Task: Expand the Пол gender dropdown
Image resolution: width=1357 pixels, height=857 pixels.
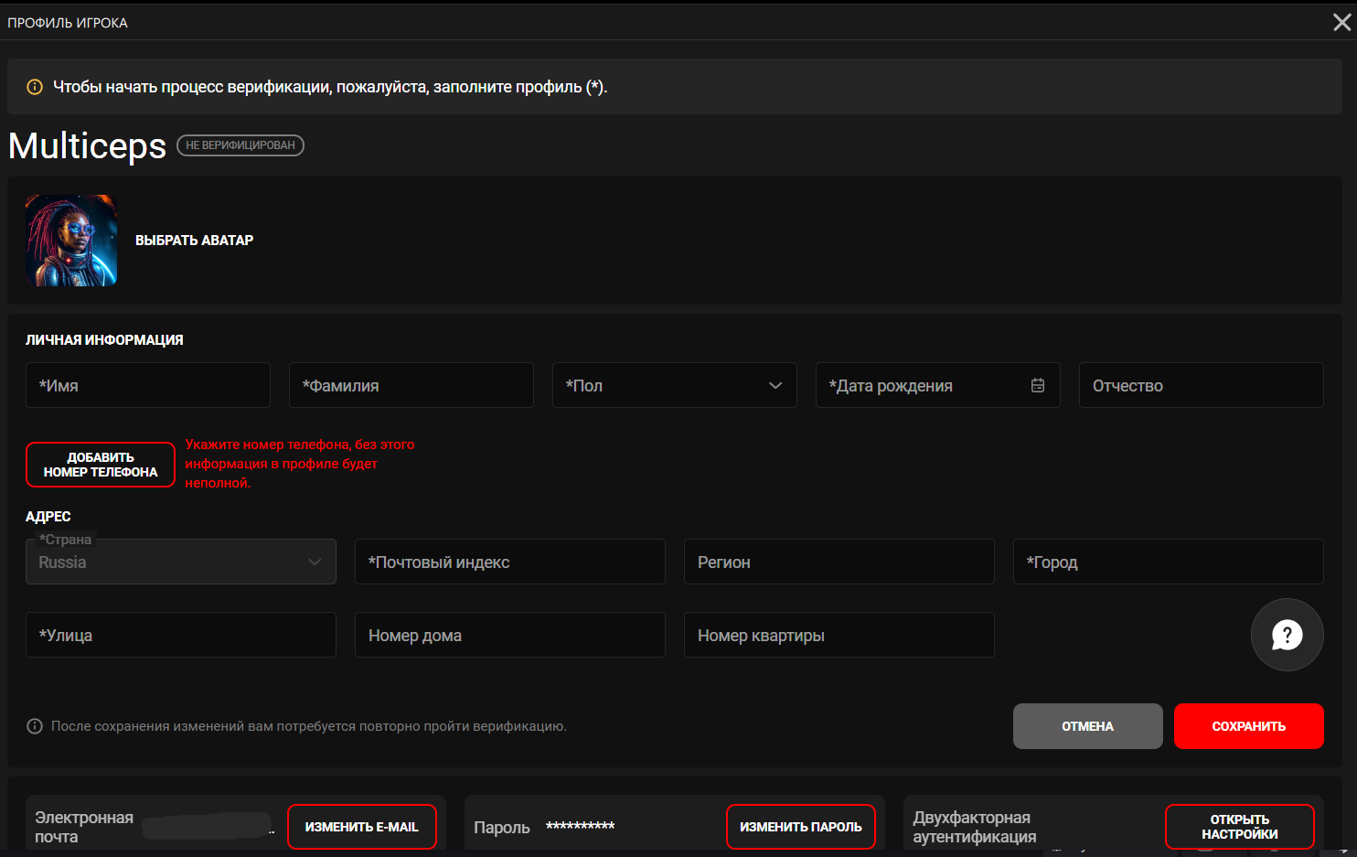Action: [674, 385]
